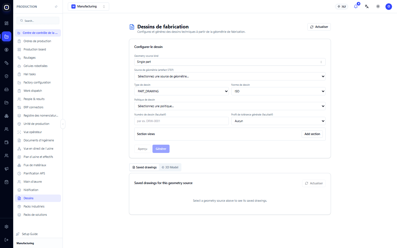Open the user avatar menu
Image resolution: width=397 pixels, height=248 pixels.
pos(389,7)
